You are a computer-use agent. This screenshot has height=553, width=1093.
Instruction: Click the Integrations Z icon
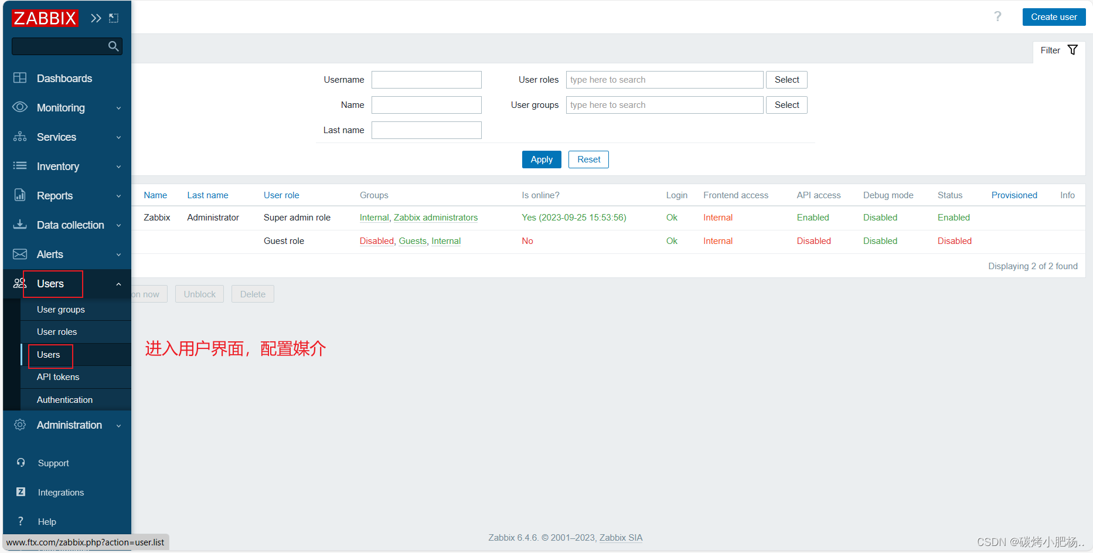21,492
